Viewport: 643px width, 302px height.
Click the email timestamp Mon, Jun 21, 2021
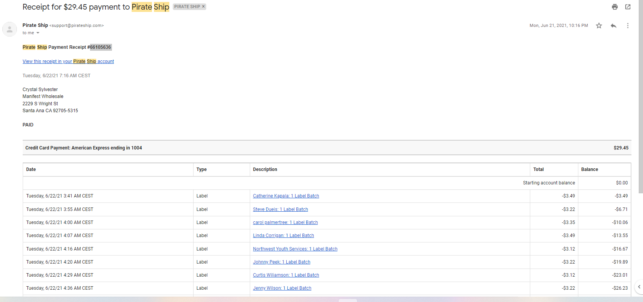click(559, 26)
